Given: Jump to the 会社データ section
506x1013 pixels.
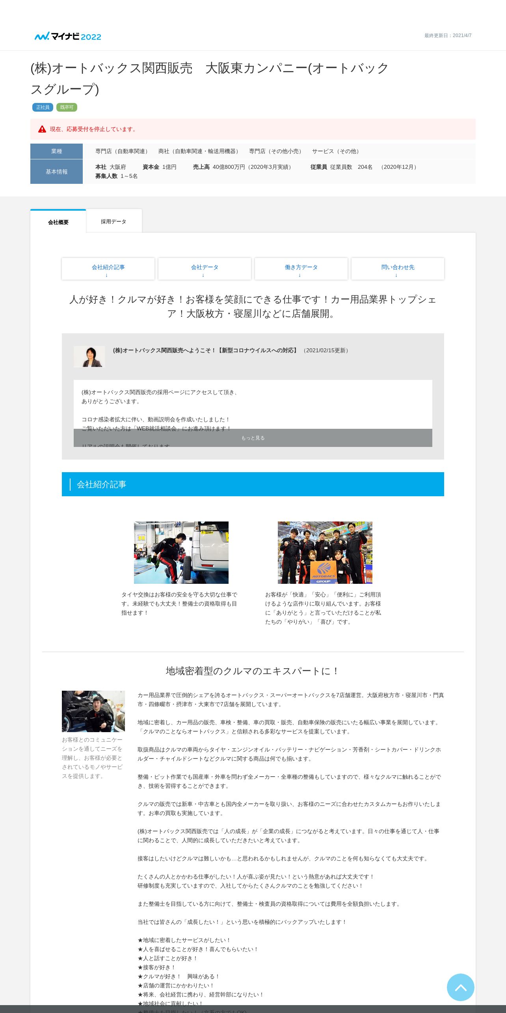Looking at the screenshot, I should (x=205, y=269).
